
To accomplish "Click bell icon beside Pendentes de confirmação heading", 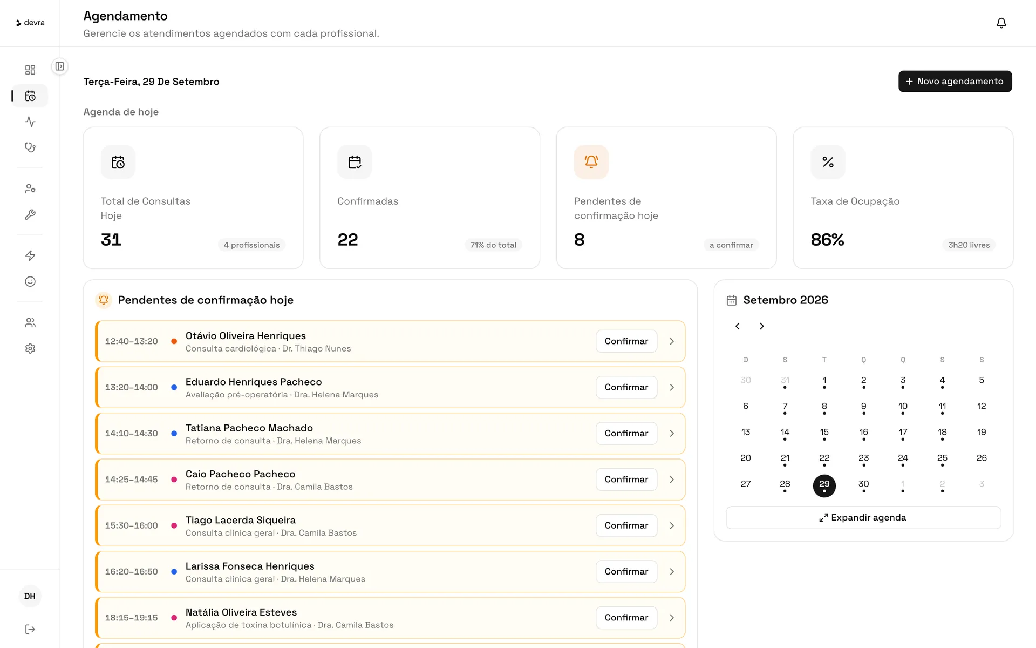I will point(104,300).
